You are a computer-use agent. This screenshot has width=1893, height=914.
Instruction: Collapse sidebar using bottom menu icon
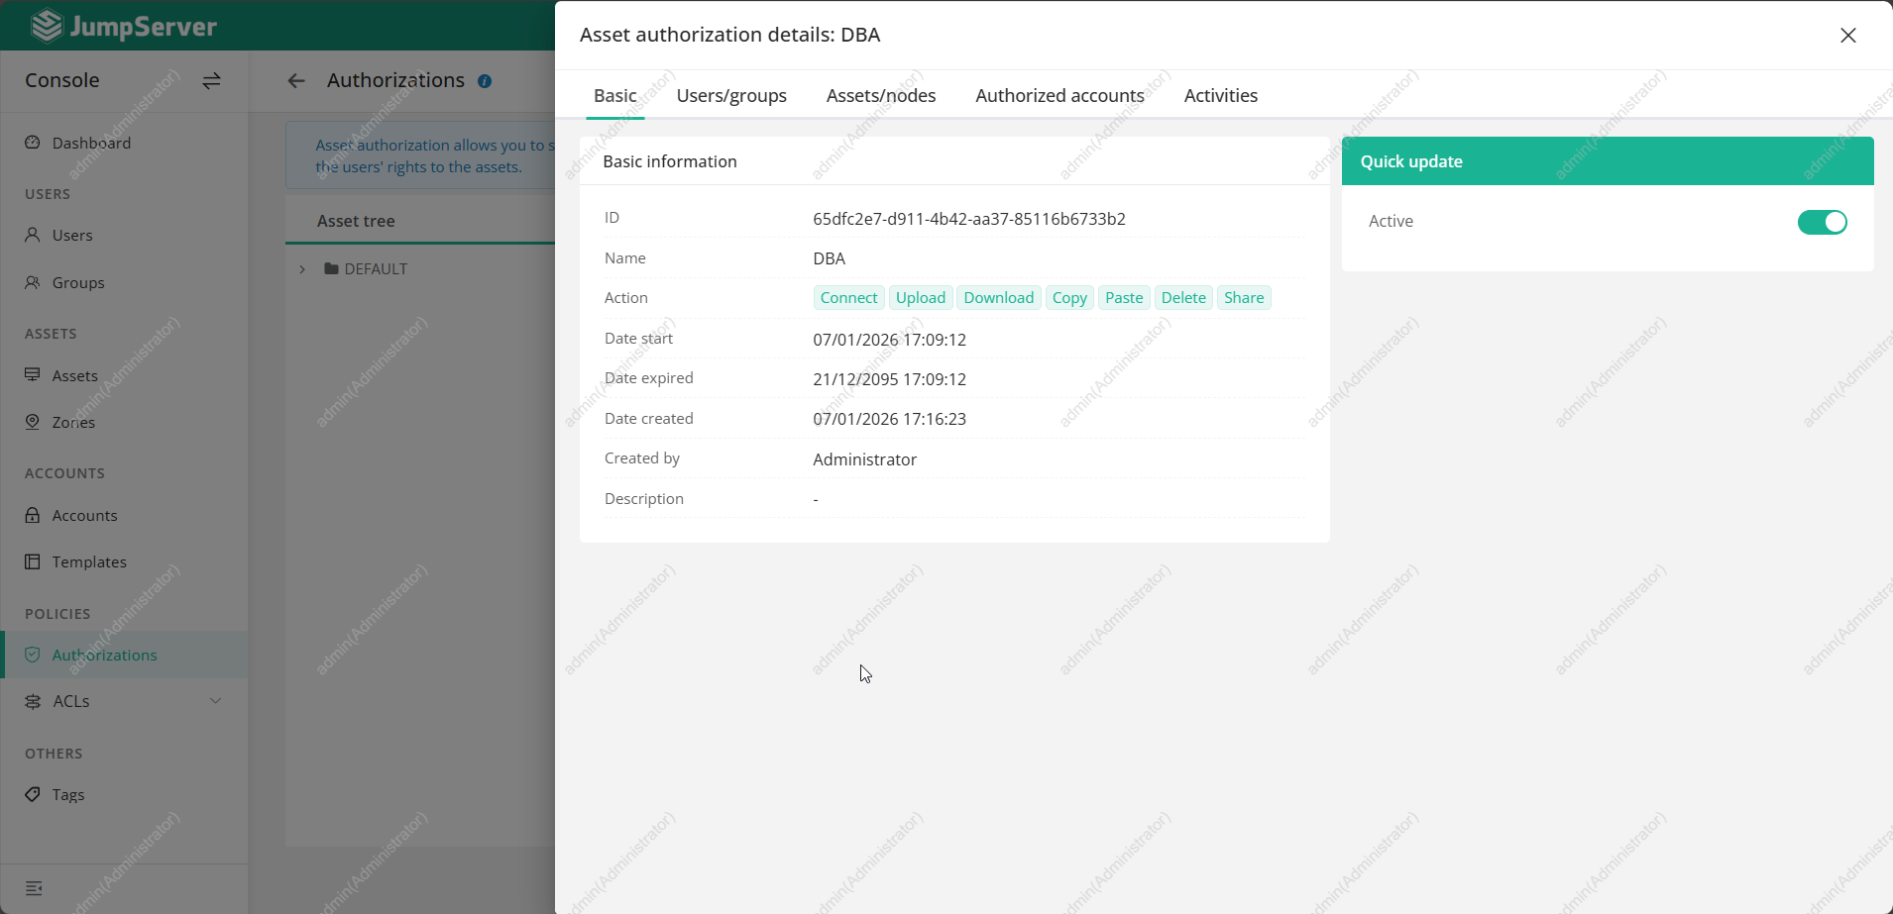pos(34,888)
